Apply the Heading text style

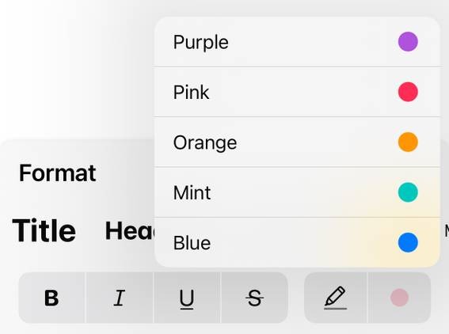coord(130,230)
